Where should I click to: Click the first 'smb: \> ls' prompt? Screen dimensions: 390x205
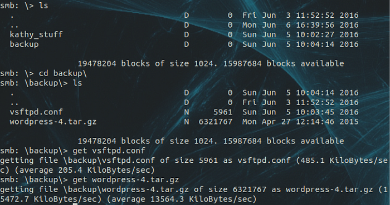point(24,6)
